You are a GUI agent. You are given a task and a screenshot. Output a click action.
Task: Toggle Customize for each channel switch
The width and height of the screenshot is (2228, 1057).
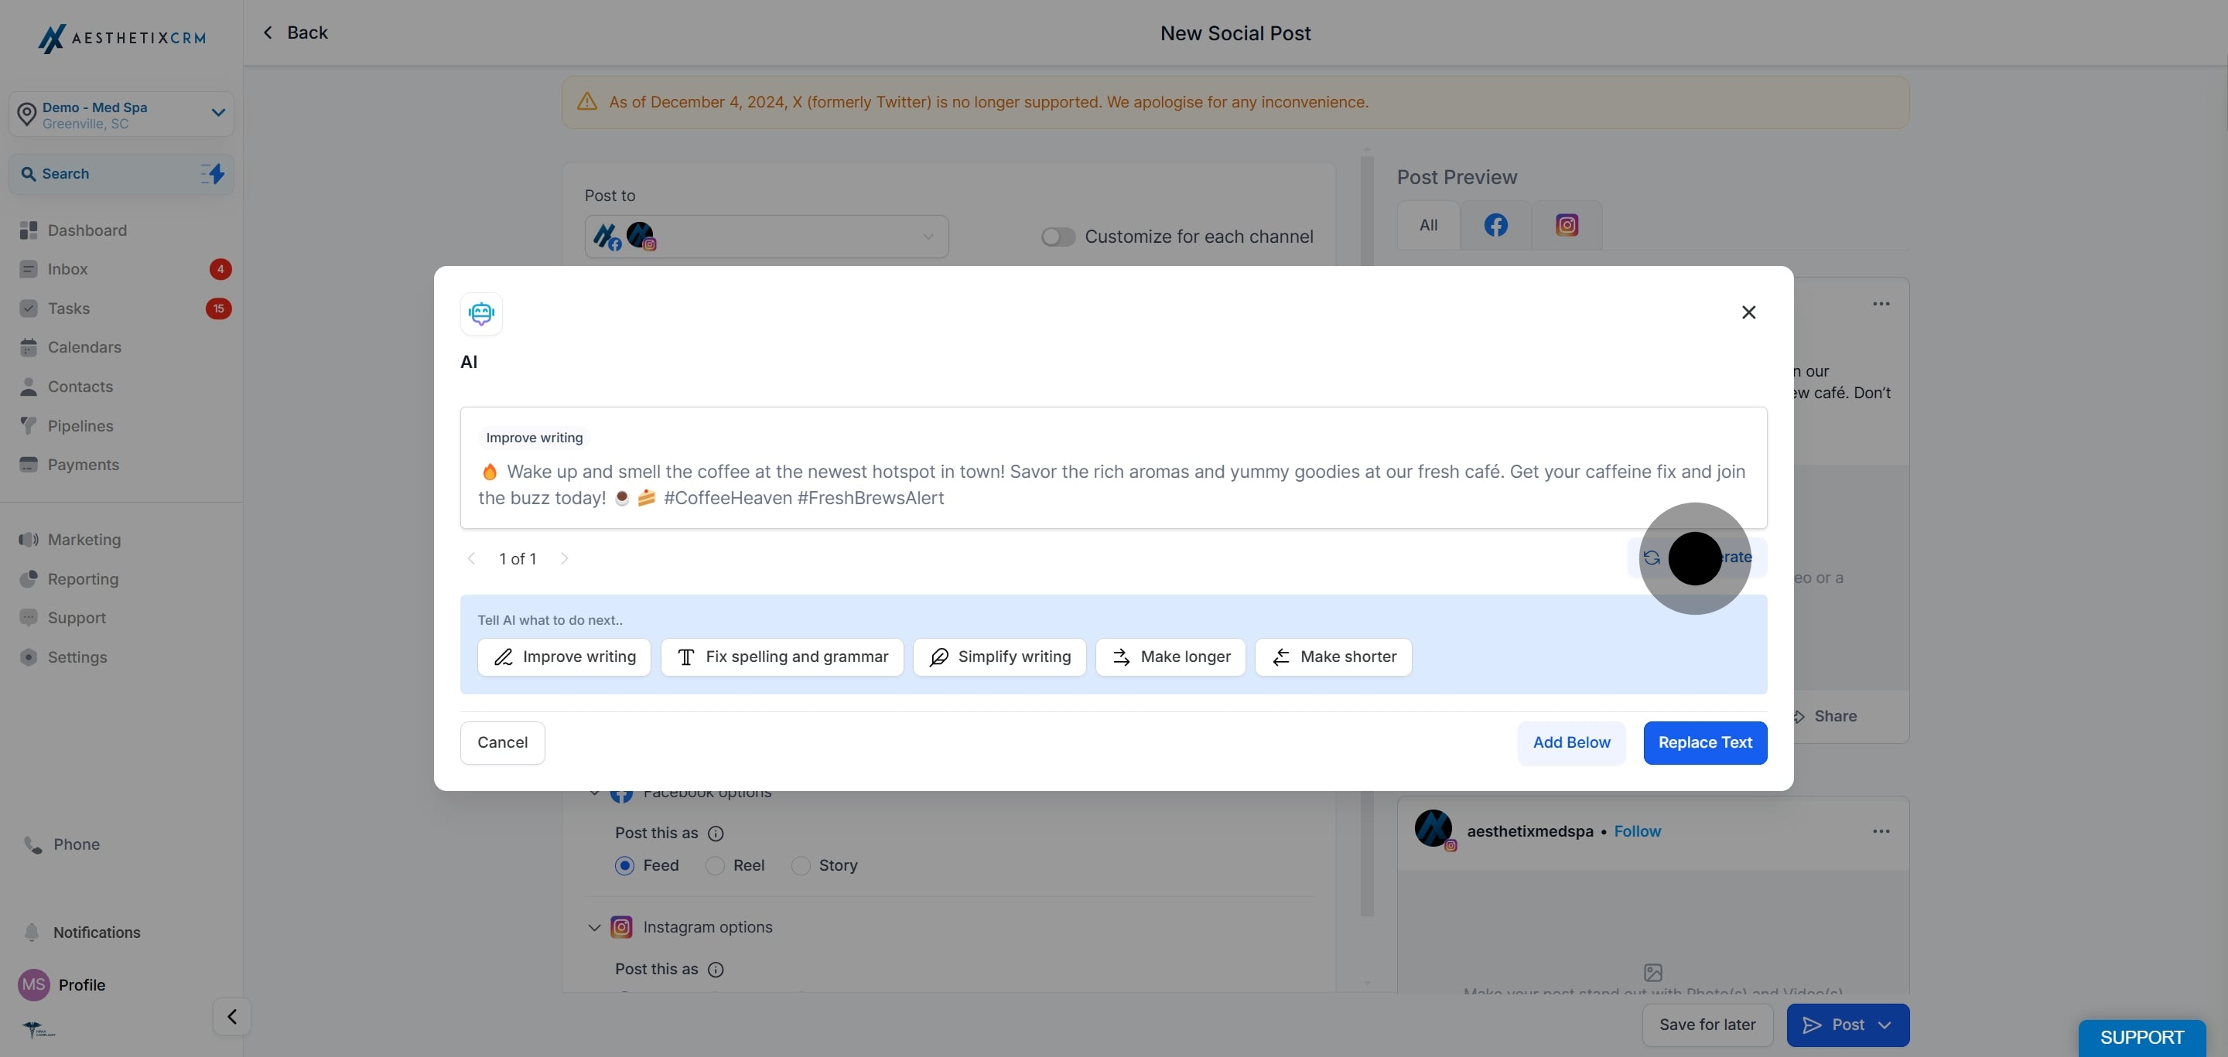1057,237
